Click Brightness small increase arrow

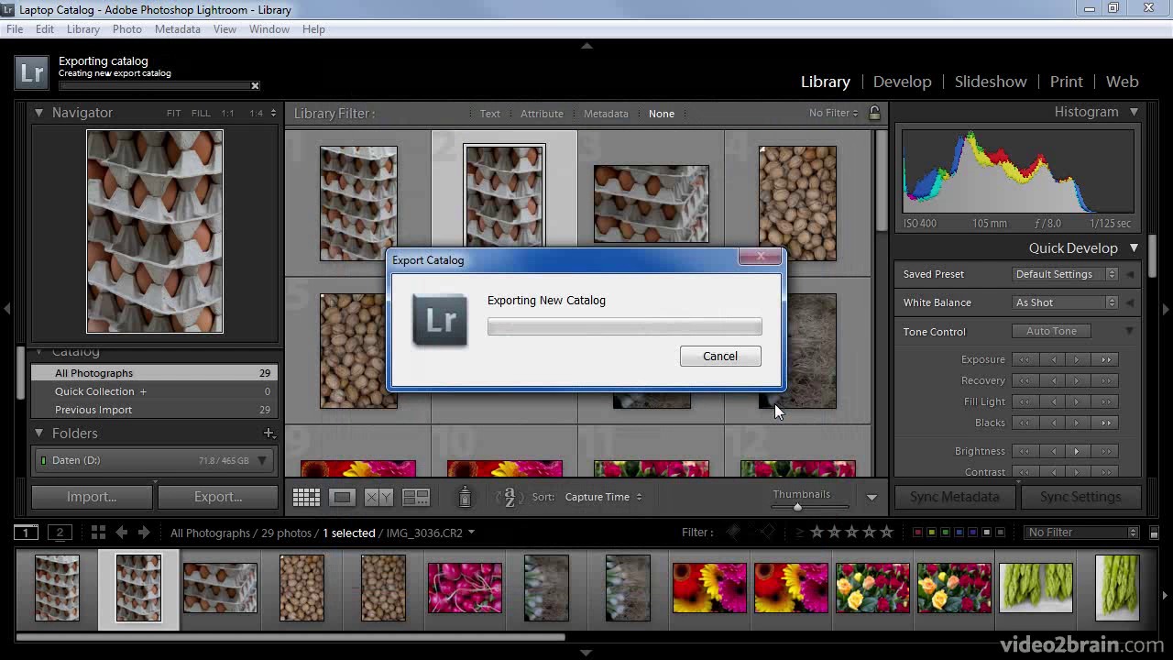click(x=1077, y=451)
